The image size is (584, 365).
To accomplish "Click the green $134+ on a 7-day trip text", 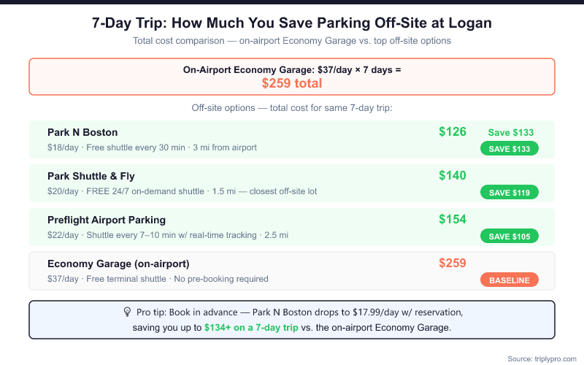I will pyautogui.click(x=251, y=328).
